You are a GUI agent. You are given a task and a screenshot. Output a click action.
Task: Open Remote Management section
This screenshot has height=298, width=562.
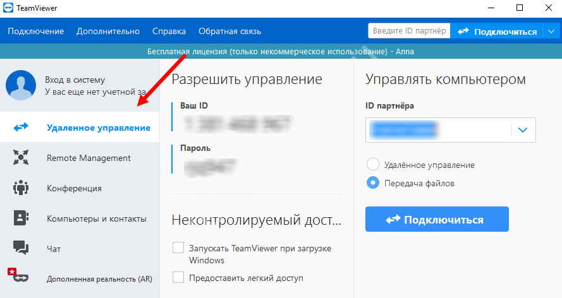80,158
